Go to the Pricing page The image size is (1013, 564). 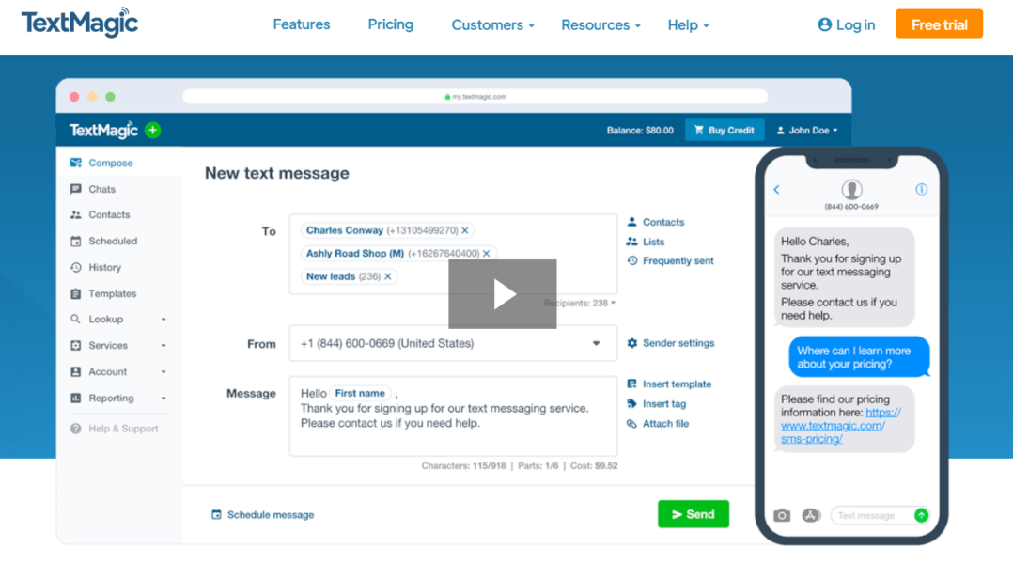click(x=390, y=24)
